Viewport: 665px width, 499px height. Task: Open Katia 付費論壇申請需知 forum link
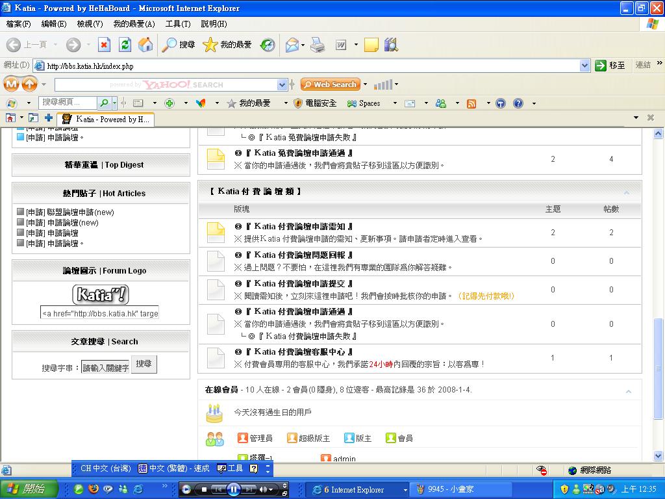tap(299, 227)
